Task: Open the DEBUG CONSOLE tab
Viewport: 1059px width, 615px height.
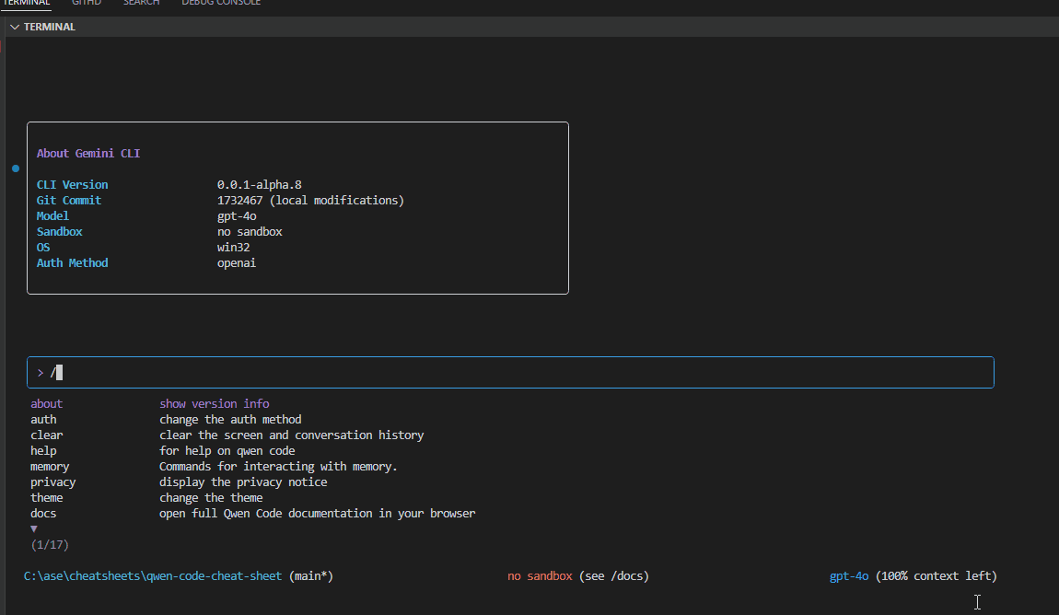Action: tap(221, 3)
